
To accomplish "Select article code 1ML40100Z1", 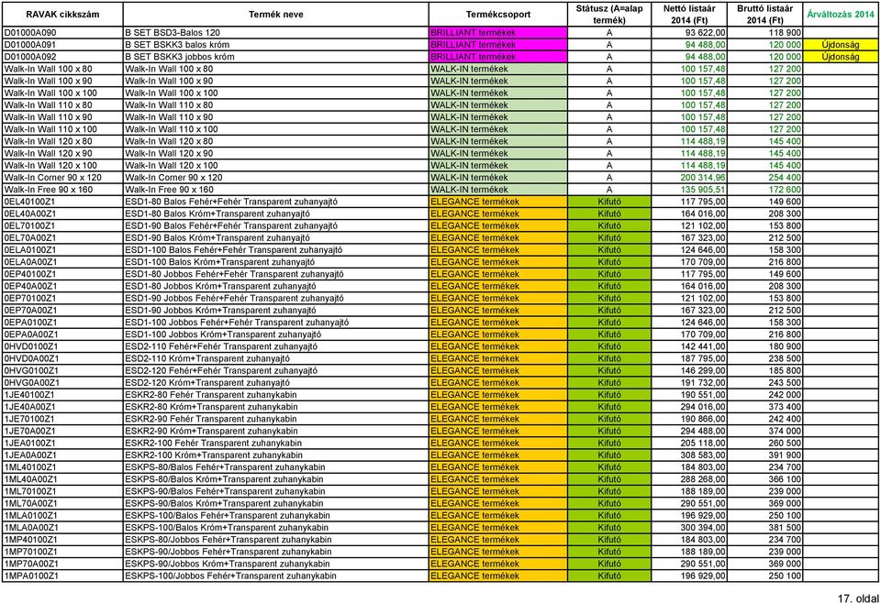I will 30,466.
